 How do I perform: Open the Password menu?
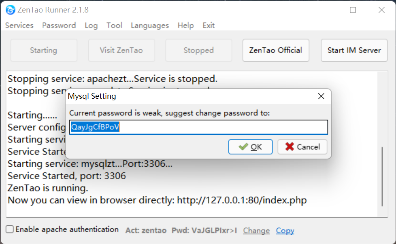[59, 25]
